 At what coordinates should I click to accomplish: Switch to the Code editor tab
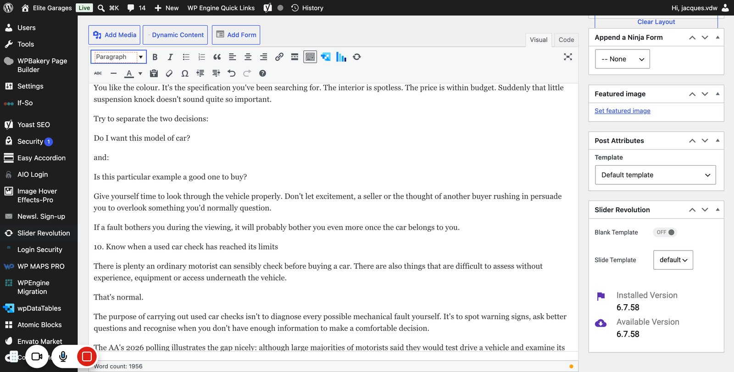click(x=566, y=40)
